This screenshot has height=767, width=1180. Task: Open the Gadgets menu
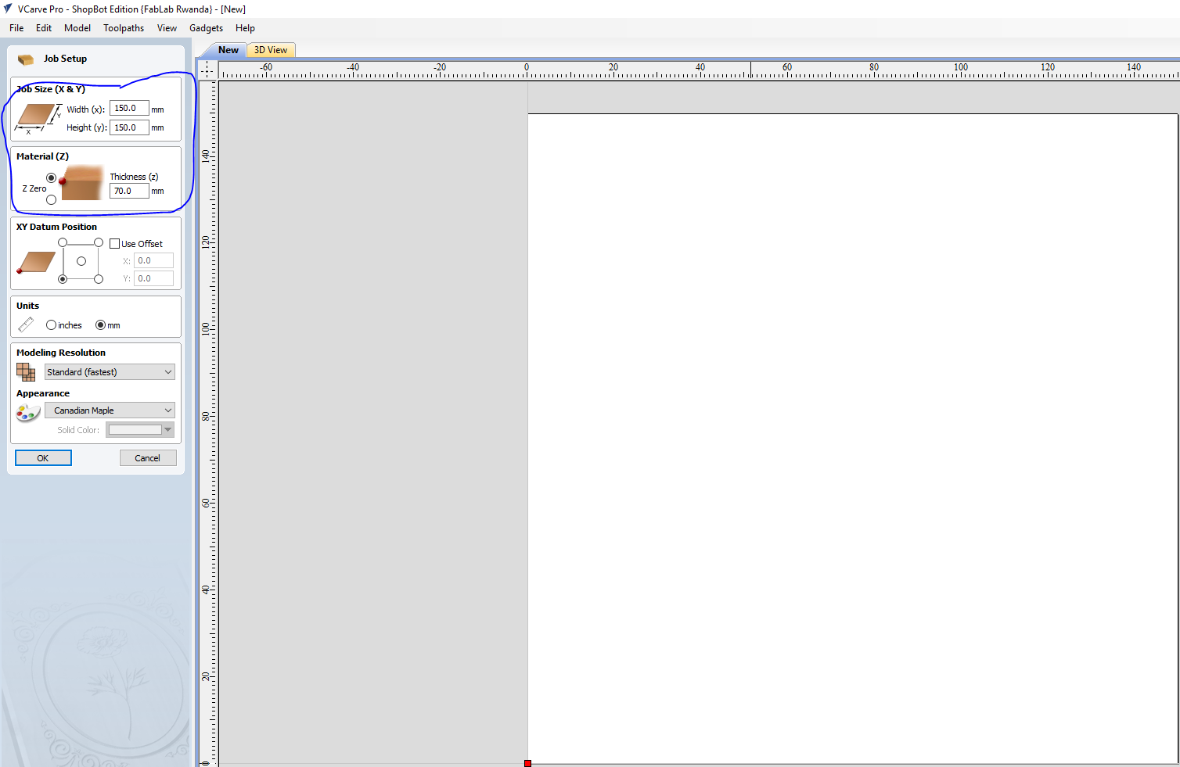click(206, 28)
